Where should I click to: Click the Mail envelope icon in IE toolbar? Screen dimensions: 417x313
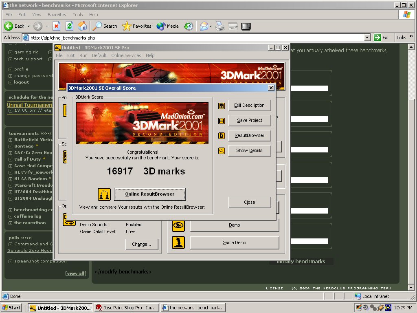point(204,26)
